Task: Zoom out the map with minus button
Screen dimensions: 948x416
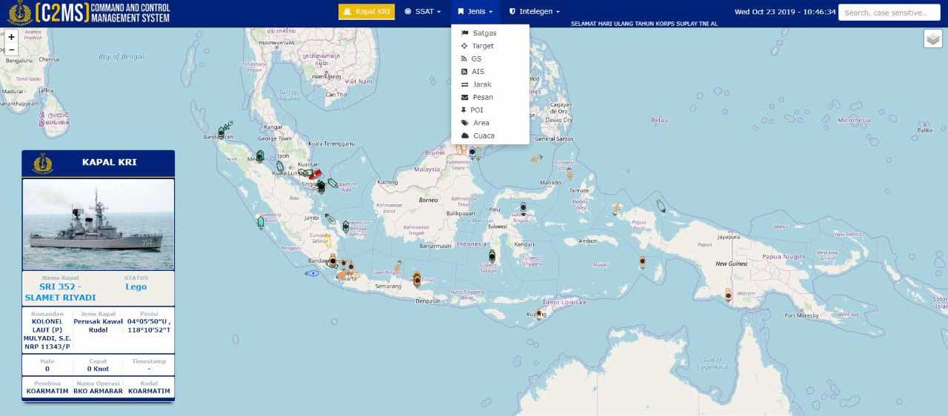Action: 11,50
